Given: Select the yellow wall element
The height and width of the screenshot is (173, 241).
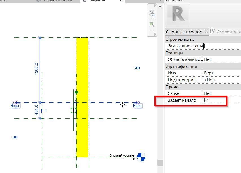Looking at the screenshot, I should coord(82,97).
